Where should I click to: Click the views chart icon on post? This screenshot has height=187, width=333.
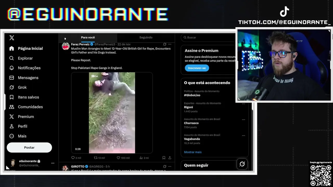(141, 158)
